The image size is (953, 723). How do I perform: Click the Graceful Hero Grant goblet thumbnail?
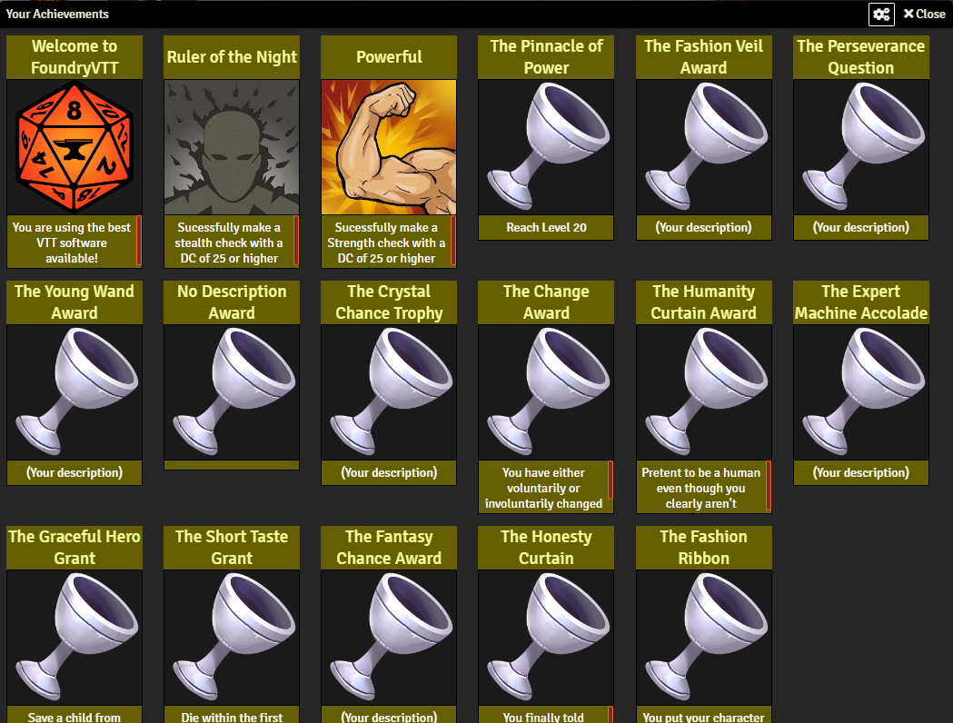[x=74, y=638]
